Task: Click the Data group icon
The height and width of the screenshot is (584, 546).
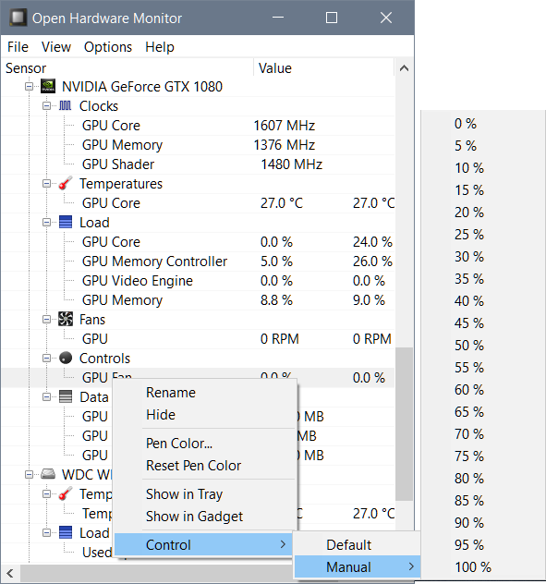Action: pos(66,396)
